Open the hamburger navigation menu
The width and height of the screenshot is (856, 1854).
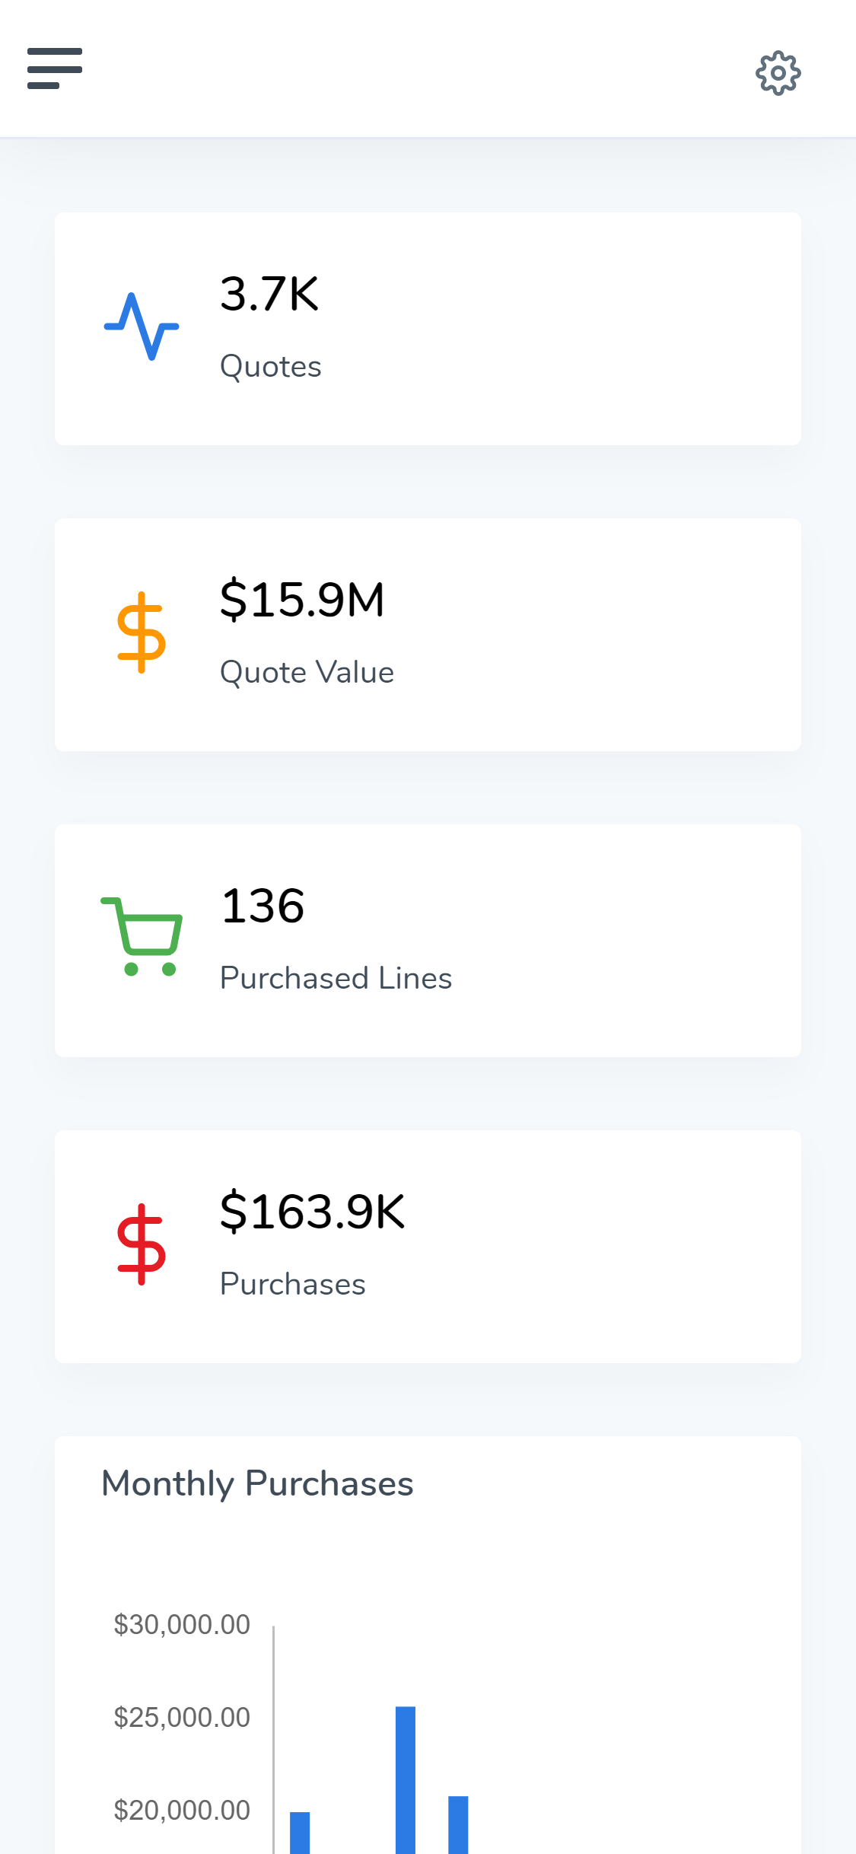(55, 68)
